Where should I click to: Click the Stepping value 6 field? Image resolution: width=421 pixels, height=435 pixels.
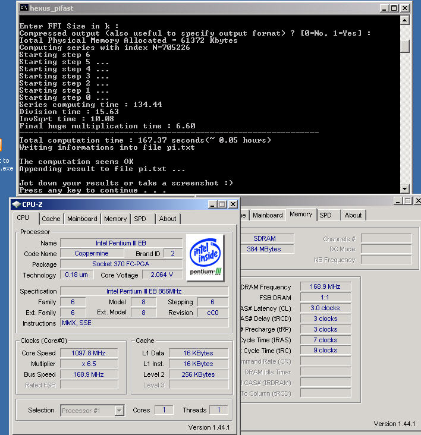[213, 302]
